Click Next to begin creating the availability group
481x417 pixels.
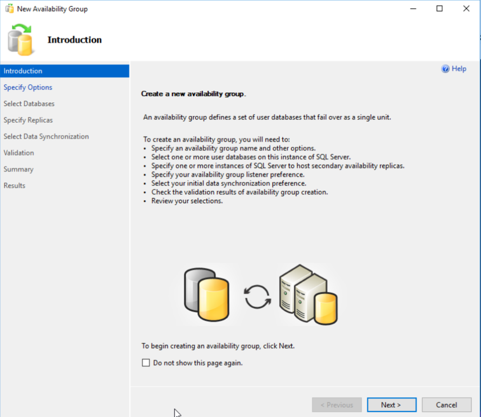pos(391,404)
